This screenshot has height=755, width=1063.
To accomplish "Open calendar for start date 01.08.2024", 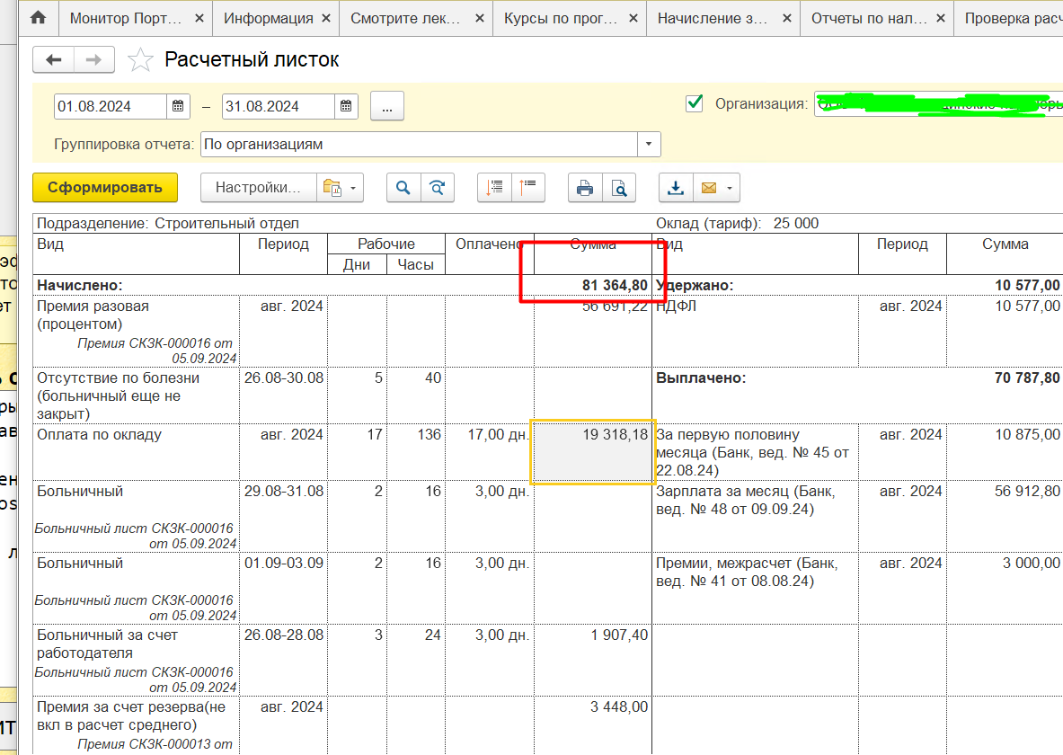I will pos(178,106).
